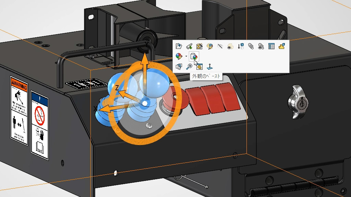
Task: Click the down arrow with blue cube icon
Action: [x=241, y=46]
